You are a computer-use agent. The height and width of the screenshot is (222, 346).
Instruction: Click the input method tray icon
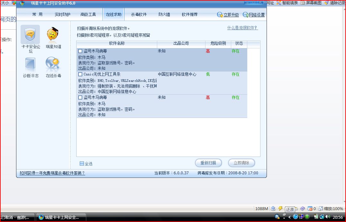[277, 217]
